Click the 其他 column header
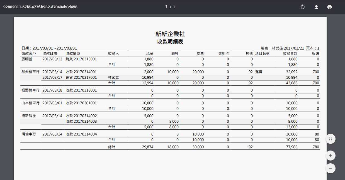This screenshot has width=345, height=180. (x=249, y=53)
